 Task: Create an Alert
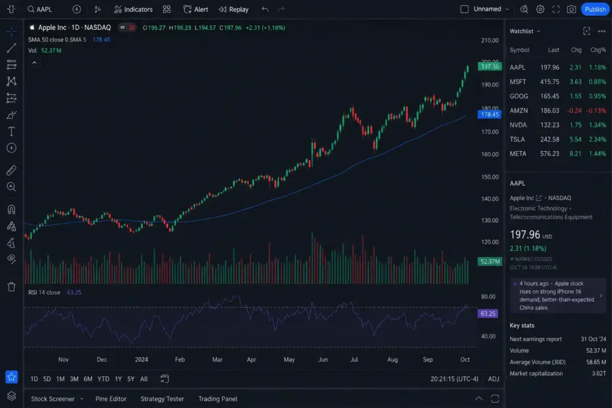pyautogui.click(x=195, y=10)
